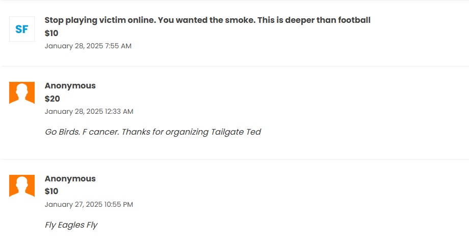Viewport: 469px width, 250px height.
Task: Click the orange avatar beside the Fly Eagles Fly donation
Action: click(22, 186)
